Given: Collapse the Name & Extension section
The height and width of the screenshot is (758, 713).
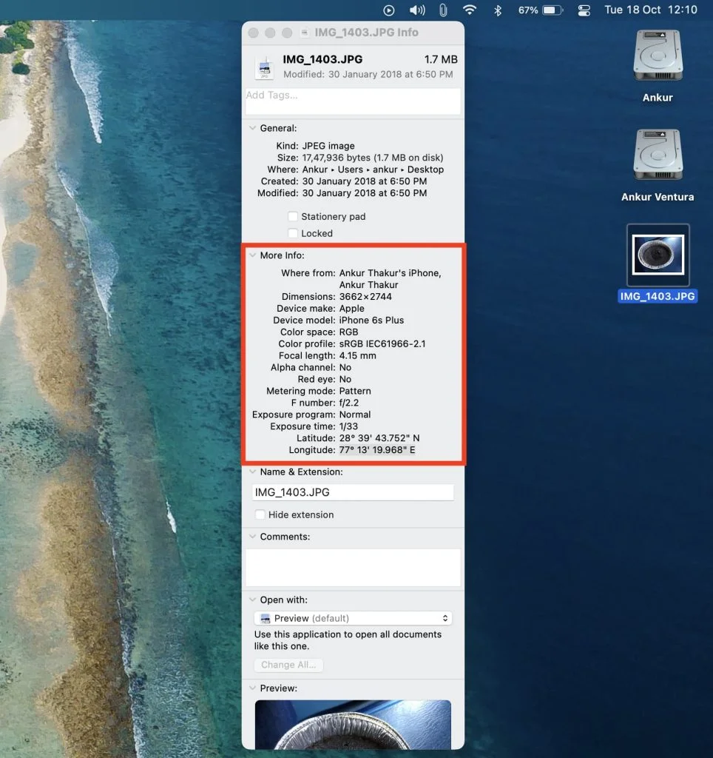Looking at the screenshot, I should (253, 472).
